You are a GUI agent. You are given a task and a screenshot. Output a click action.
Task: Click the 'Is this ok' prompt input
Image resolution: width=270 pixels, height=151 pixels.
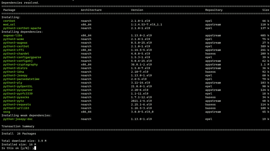coord(35,148)
